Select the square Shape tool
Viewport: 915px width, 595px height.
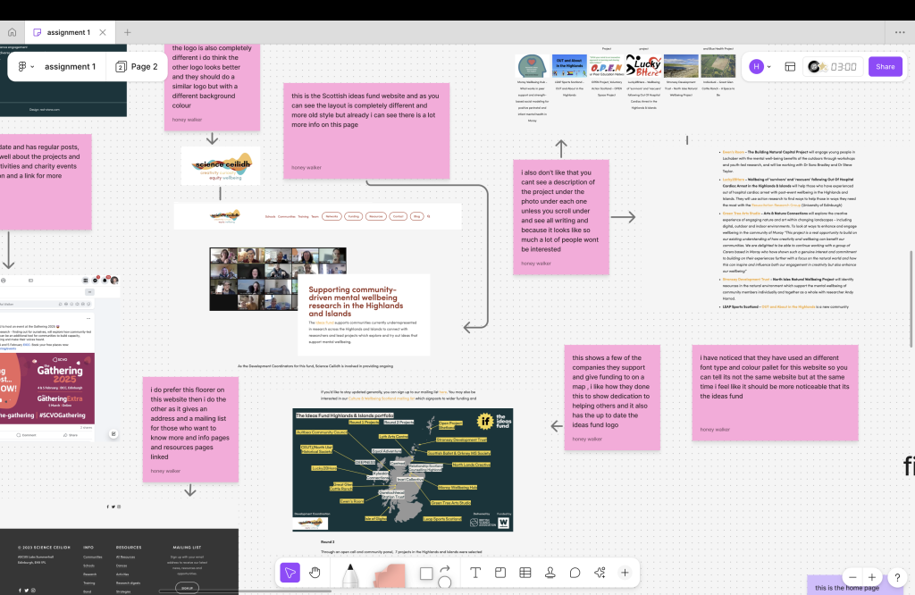(x=426, y=573)
